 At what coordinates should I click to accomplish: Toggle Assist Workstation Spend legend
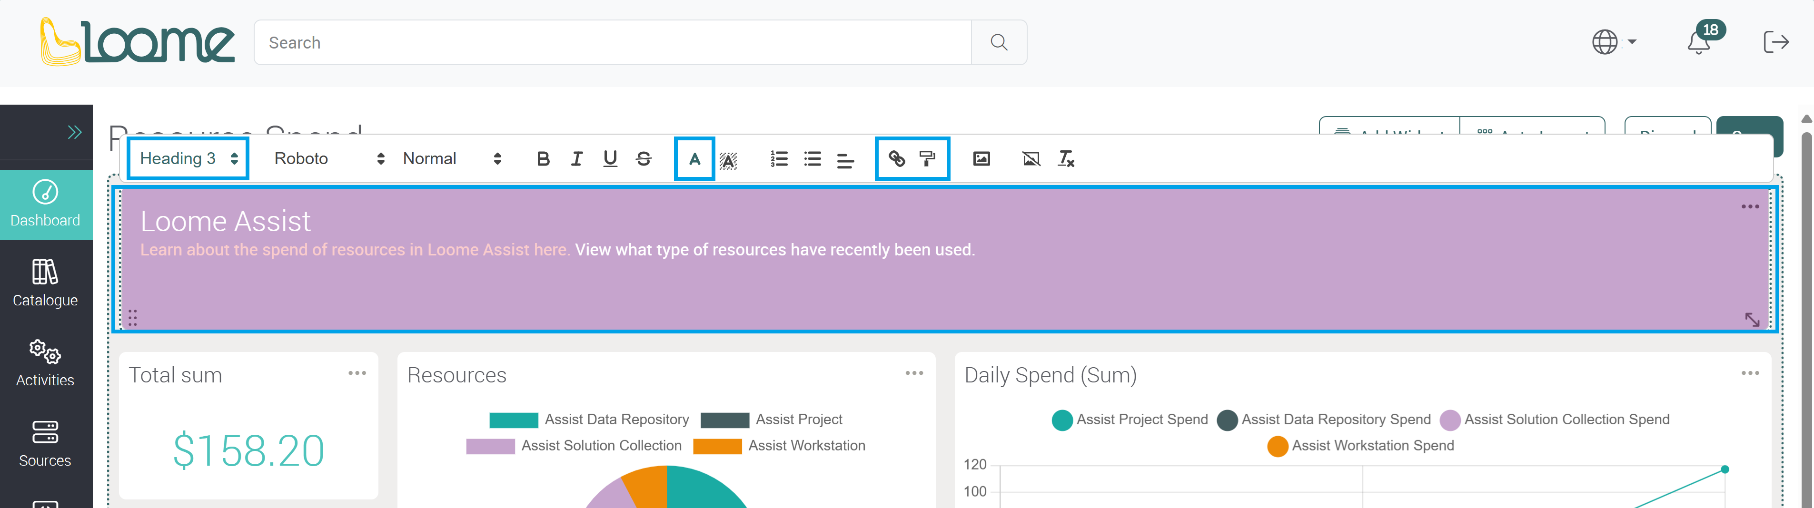click(x=1360, y=446)
